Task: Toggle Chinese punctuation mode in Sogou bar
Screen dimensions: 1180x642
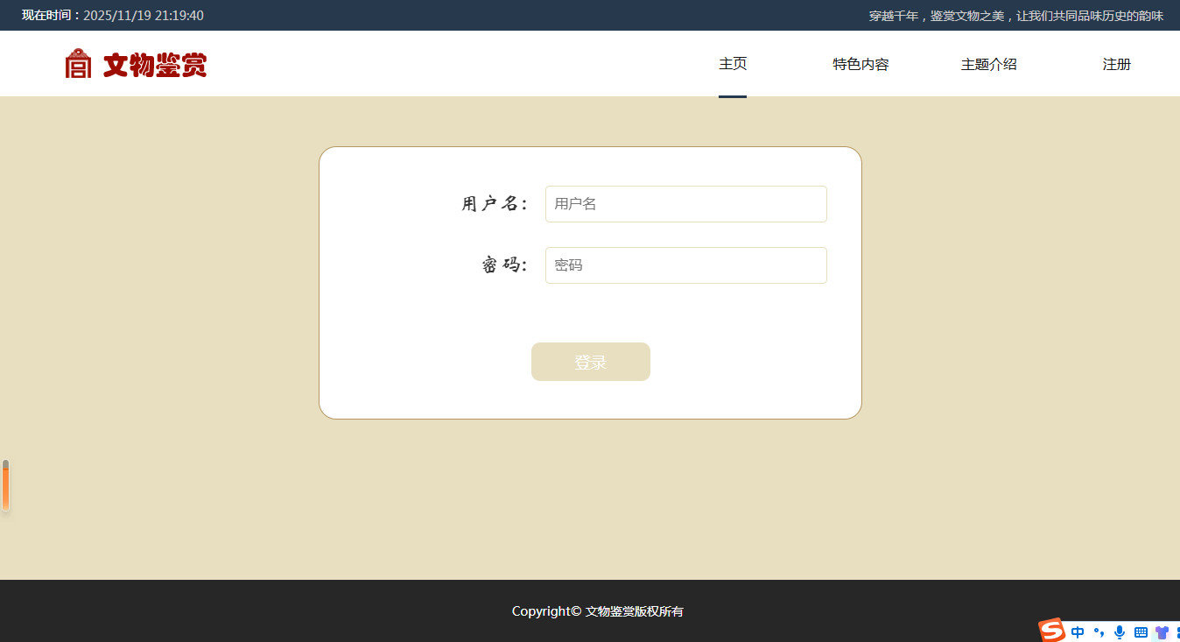Action: [1099, 632]
